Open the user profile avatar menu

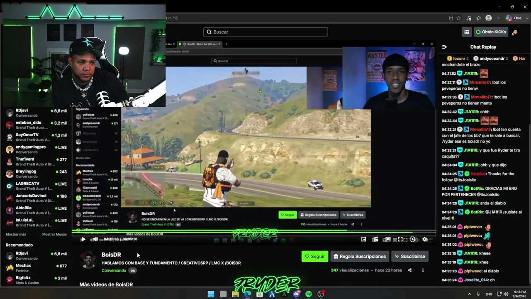tap(515, 32)
